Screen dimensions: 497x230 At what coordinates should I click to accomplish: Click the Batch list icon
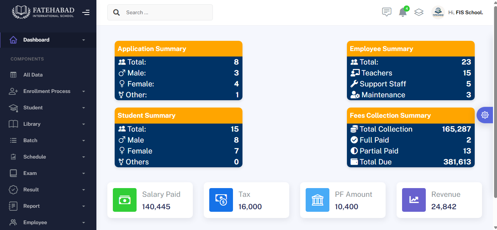[x=13, y=140]
